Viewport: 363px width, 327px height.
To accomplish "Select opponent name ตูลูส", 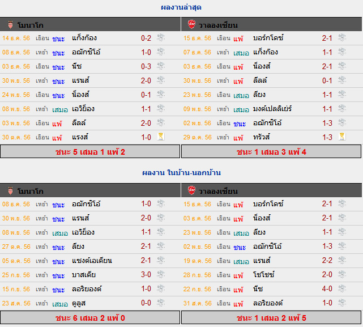I will click(79, 303).
